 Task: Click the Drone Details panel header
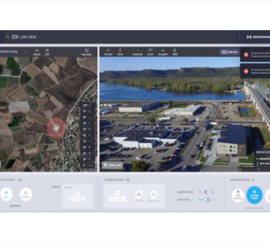coord(263,152)
